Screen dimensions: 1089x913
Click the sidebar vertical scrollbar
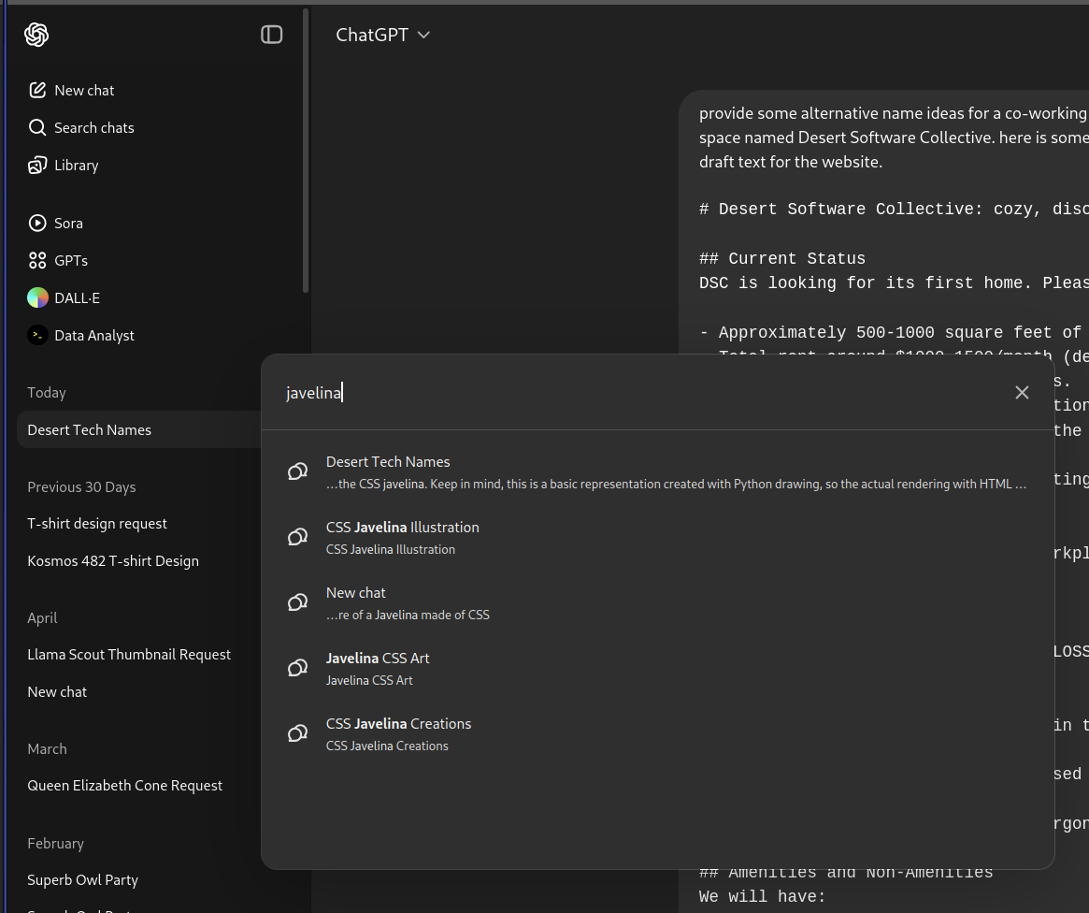coord(306,150)
